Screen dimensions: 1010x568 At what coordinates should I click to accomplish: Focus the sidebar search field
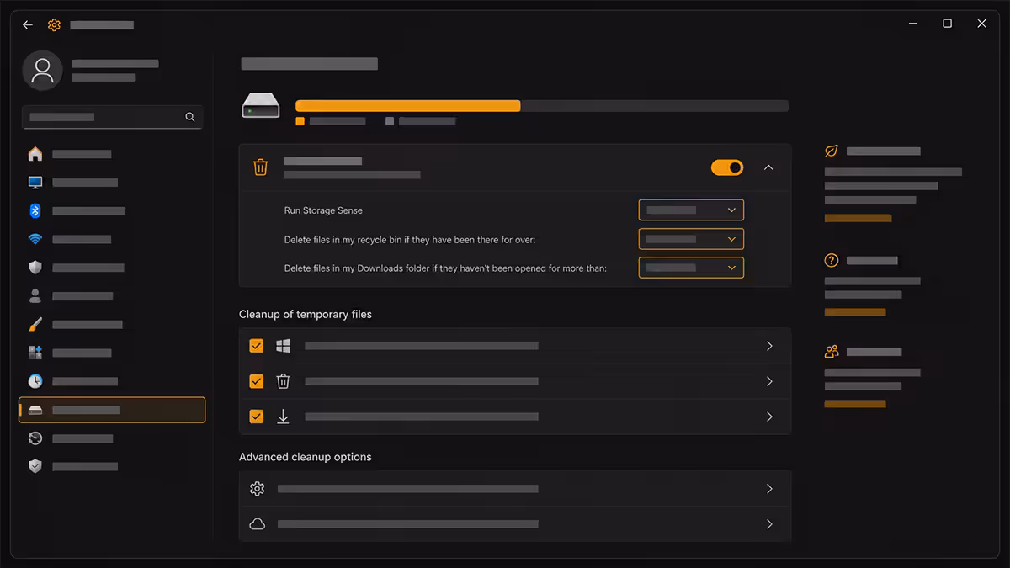coord(112,117)
